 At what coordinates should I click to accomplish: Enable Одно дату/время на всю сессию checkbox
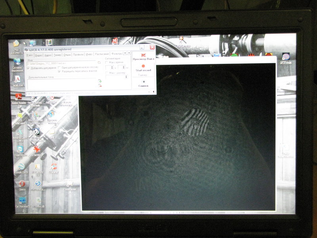click(59, 67)
